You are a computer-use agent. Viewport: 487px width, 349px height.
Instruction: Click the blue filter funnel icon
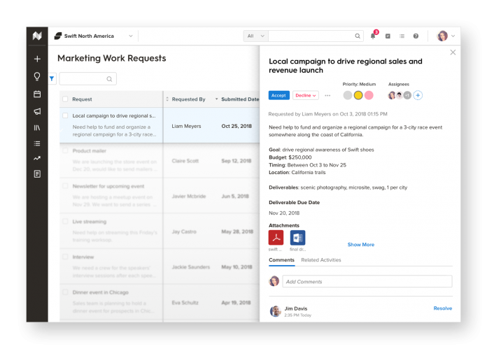52,79
